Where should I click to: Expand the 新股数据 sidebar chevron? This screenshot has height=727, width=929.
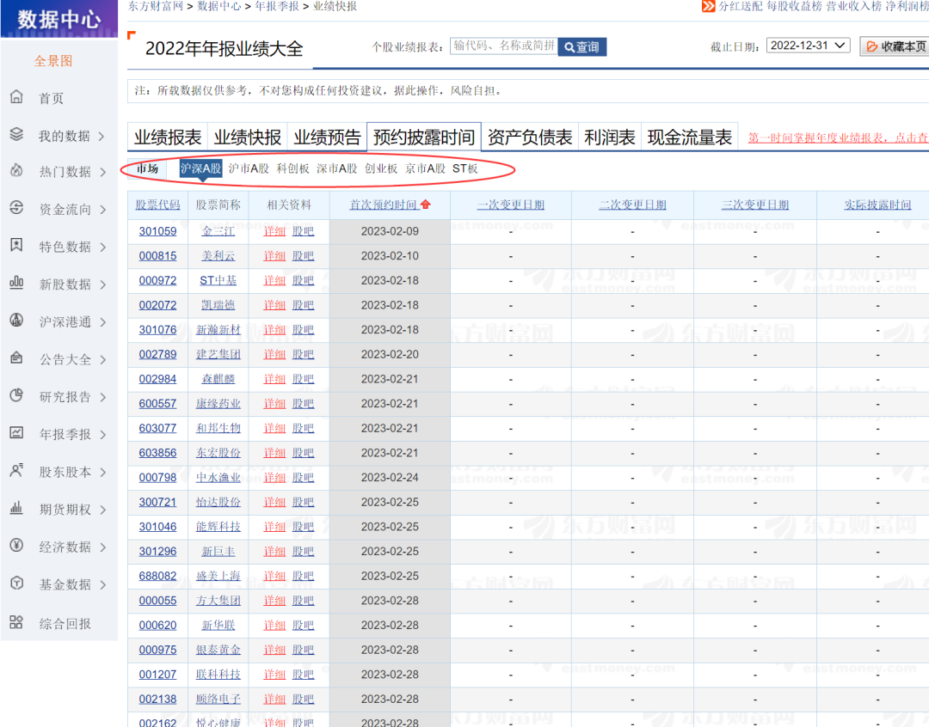[x=103, y=284]
